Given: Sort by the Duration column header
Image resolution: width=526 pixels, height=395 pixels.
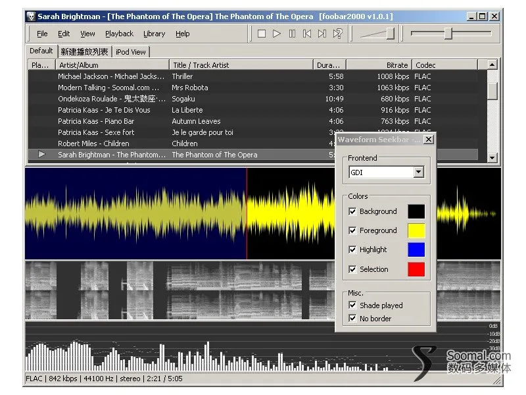Looking at the screenshot, I should tap(329, 65).
